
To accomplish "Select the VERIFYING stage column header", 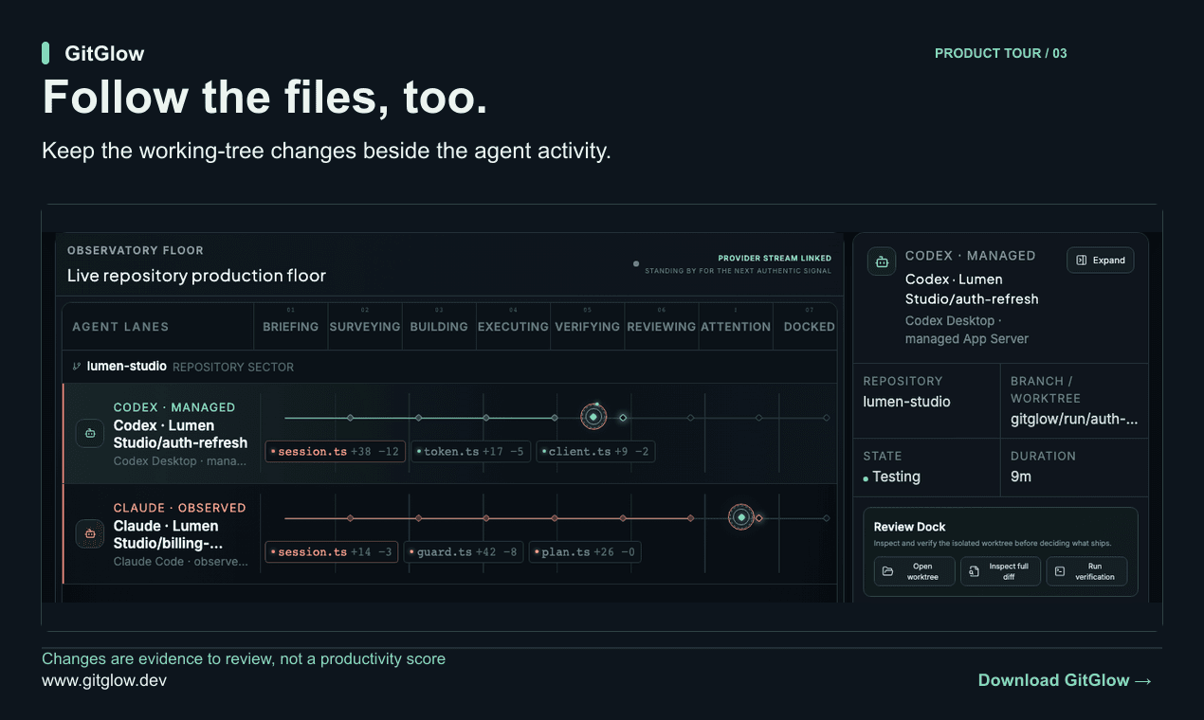I will [x=587, y=326].
